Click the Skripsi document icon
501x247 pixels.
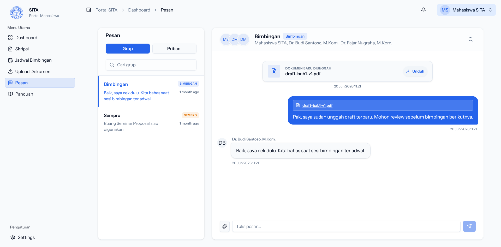point(10,49)
